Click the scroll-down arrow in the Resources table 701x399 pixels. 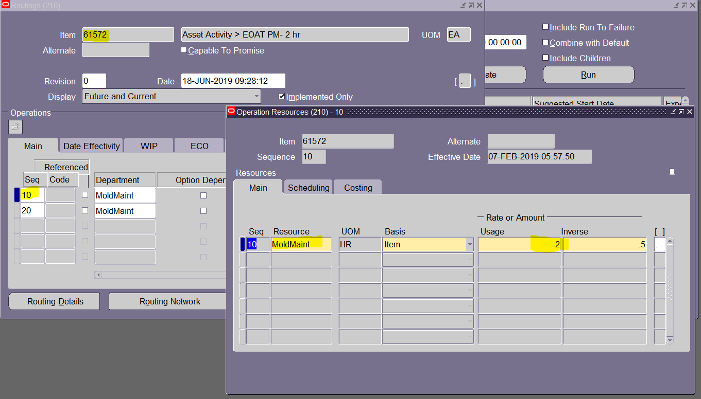[x=670, y=340]
